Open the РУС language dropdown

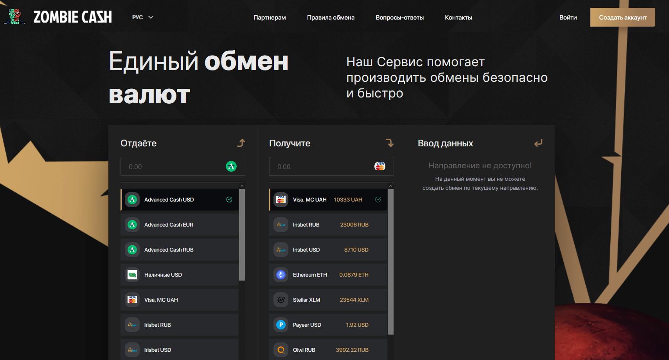tap(142, 17)
